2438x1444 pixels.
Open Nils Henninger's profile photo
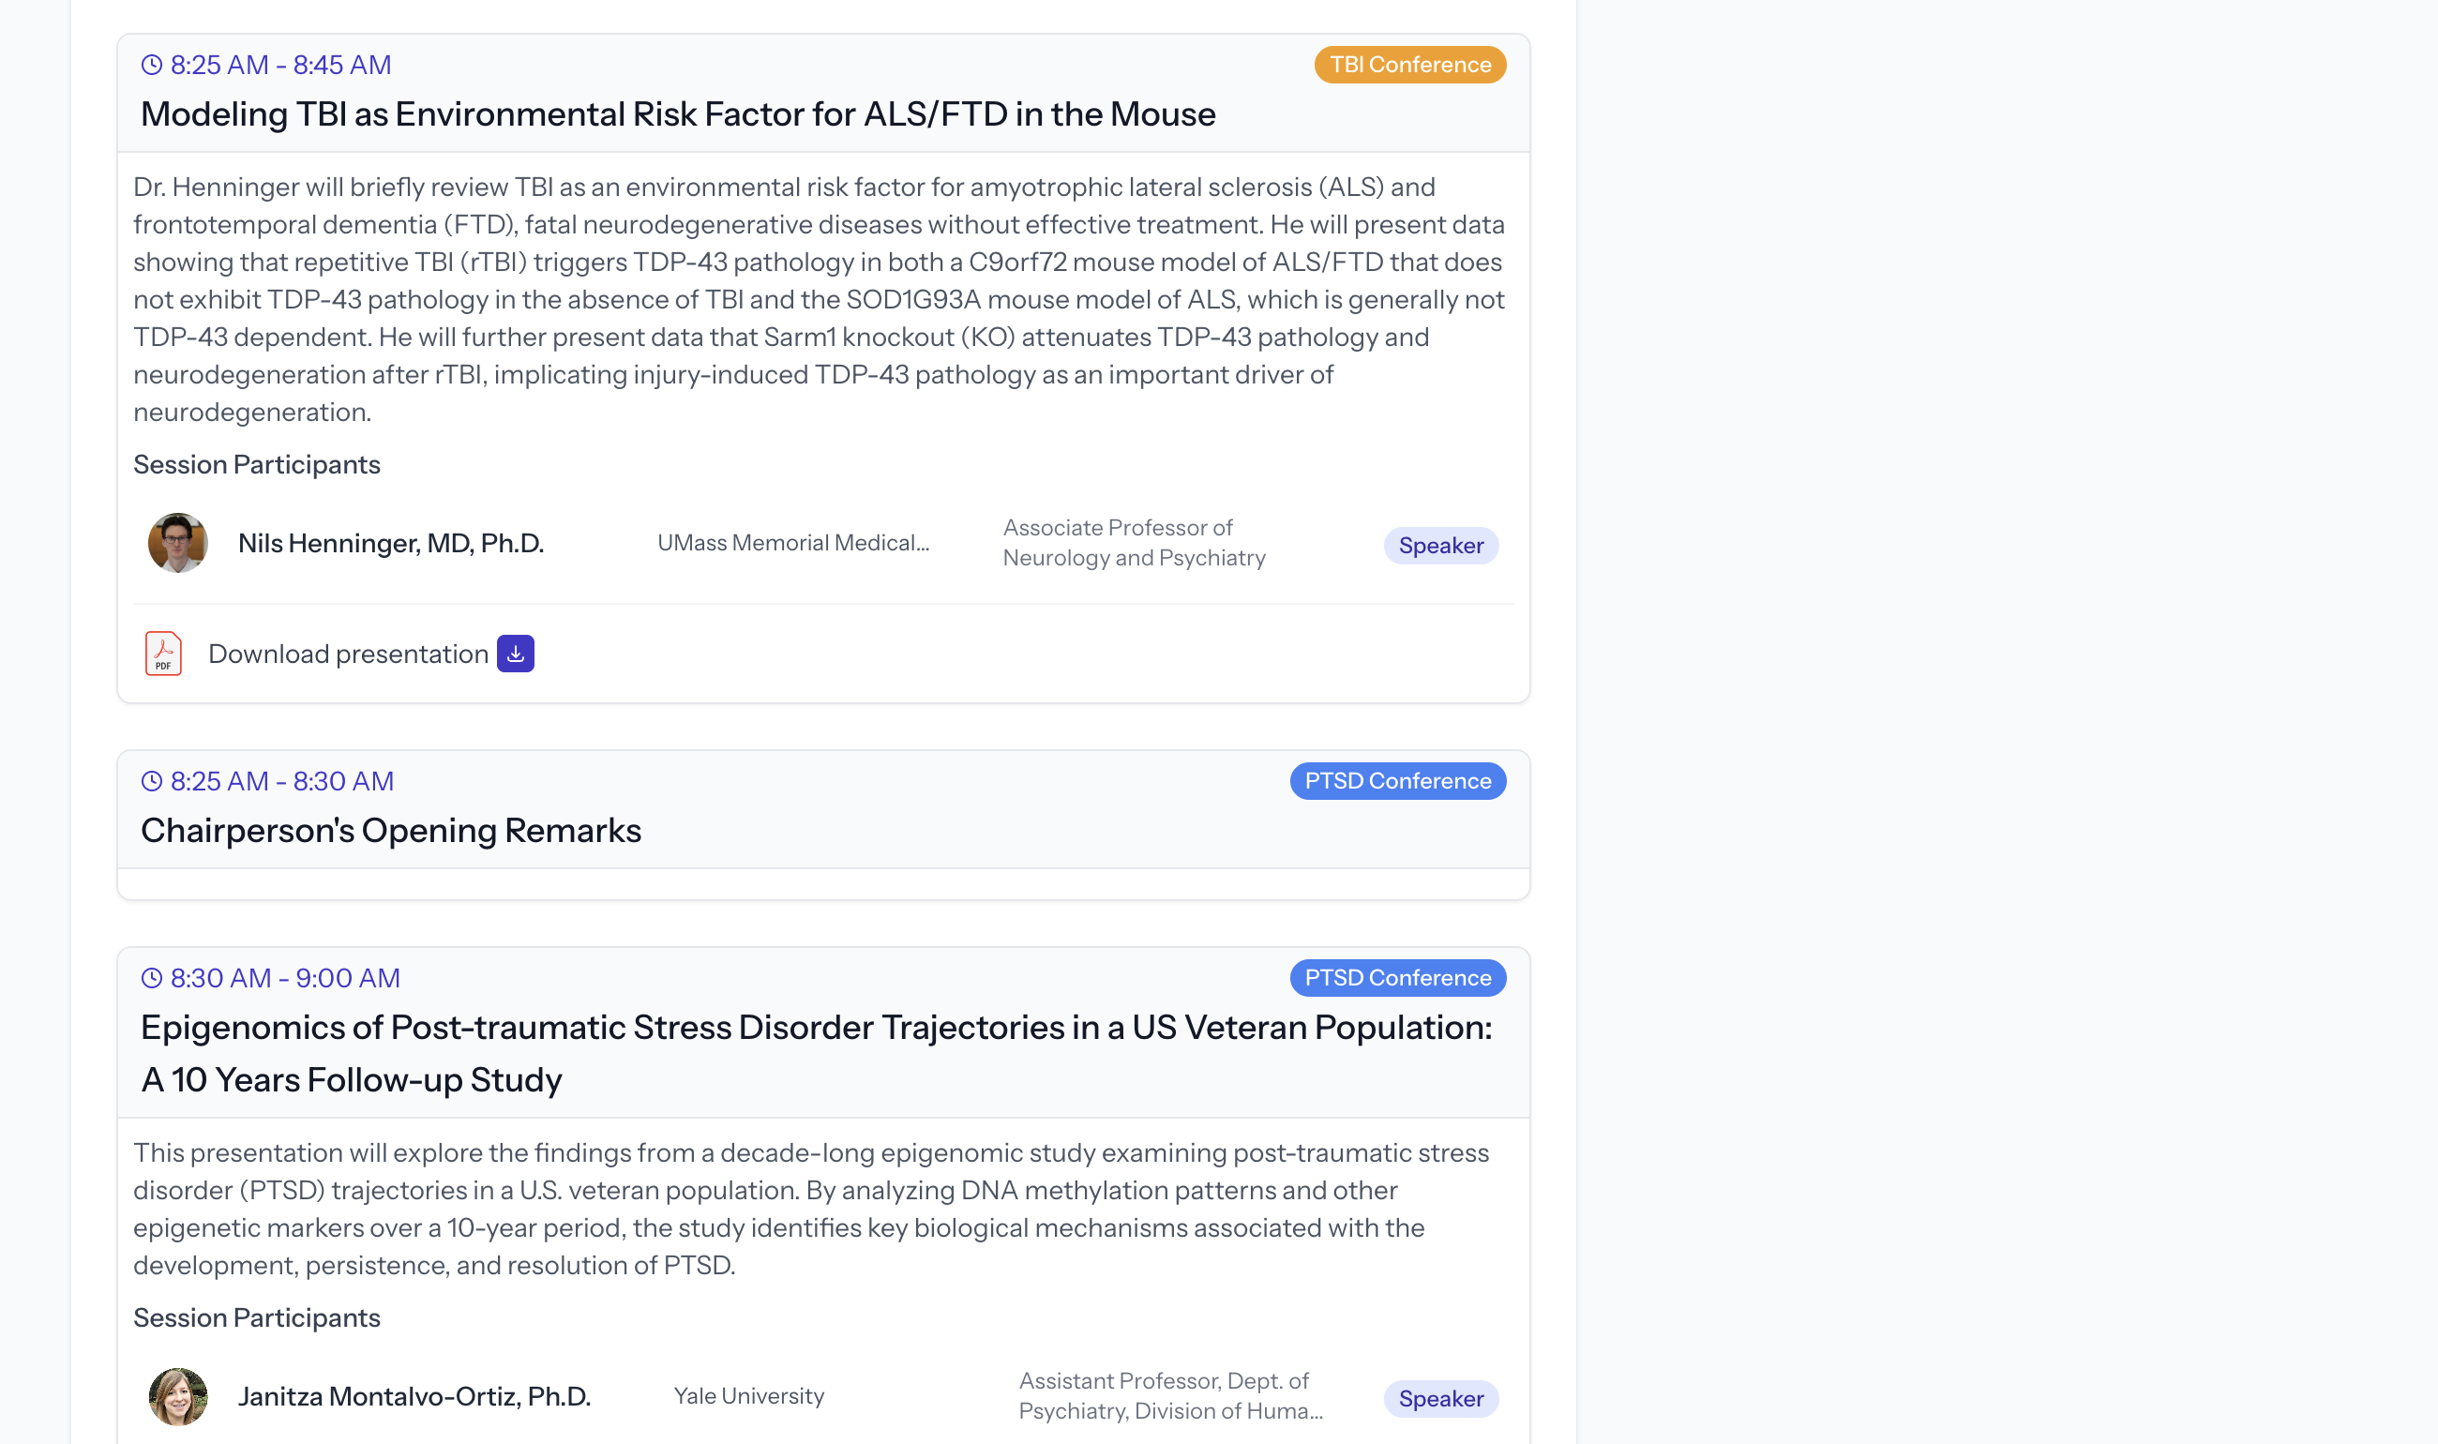178,543
